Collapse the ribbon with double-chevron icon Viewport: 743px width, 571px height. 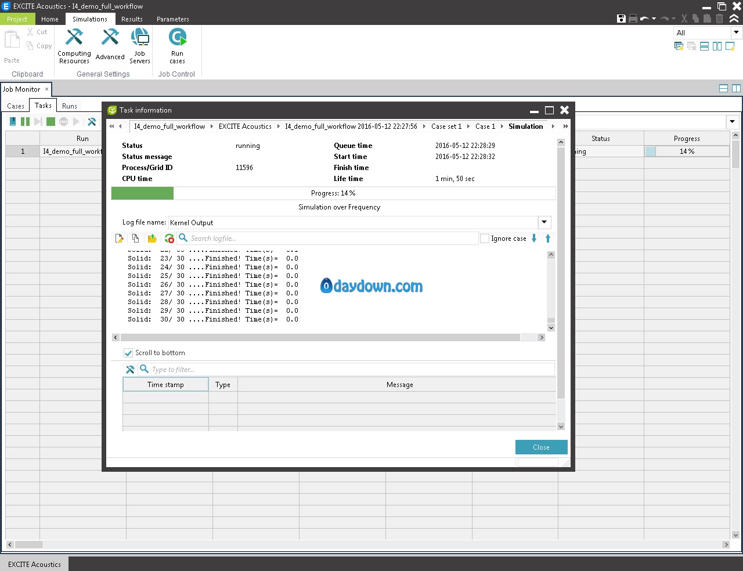[734, 19]
